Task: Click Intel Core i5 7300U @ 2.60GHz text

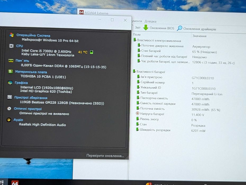Action: 46,51
